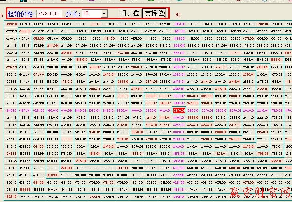This screenshot has width=292, height=202.
Task: Select the red cell -521.99
Action: point(39,38)
